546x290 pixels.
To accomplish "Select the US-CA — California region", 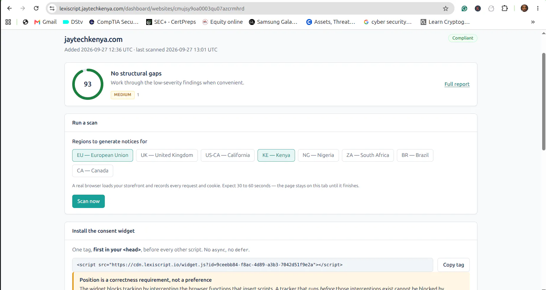I will click(x=228, y=155).
